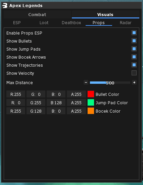Toggle Show Bocek Arrows checkbox

pos(134,57)
